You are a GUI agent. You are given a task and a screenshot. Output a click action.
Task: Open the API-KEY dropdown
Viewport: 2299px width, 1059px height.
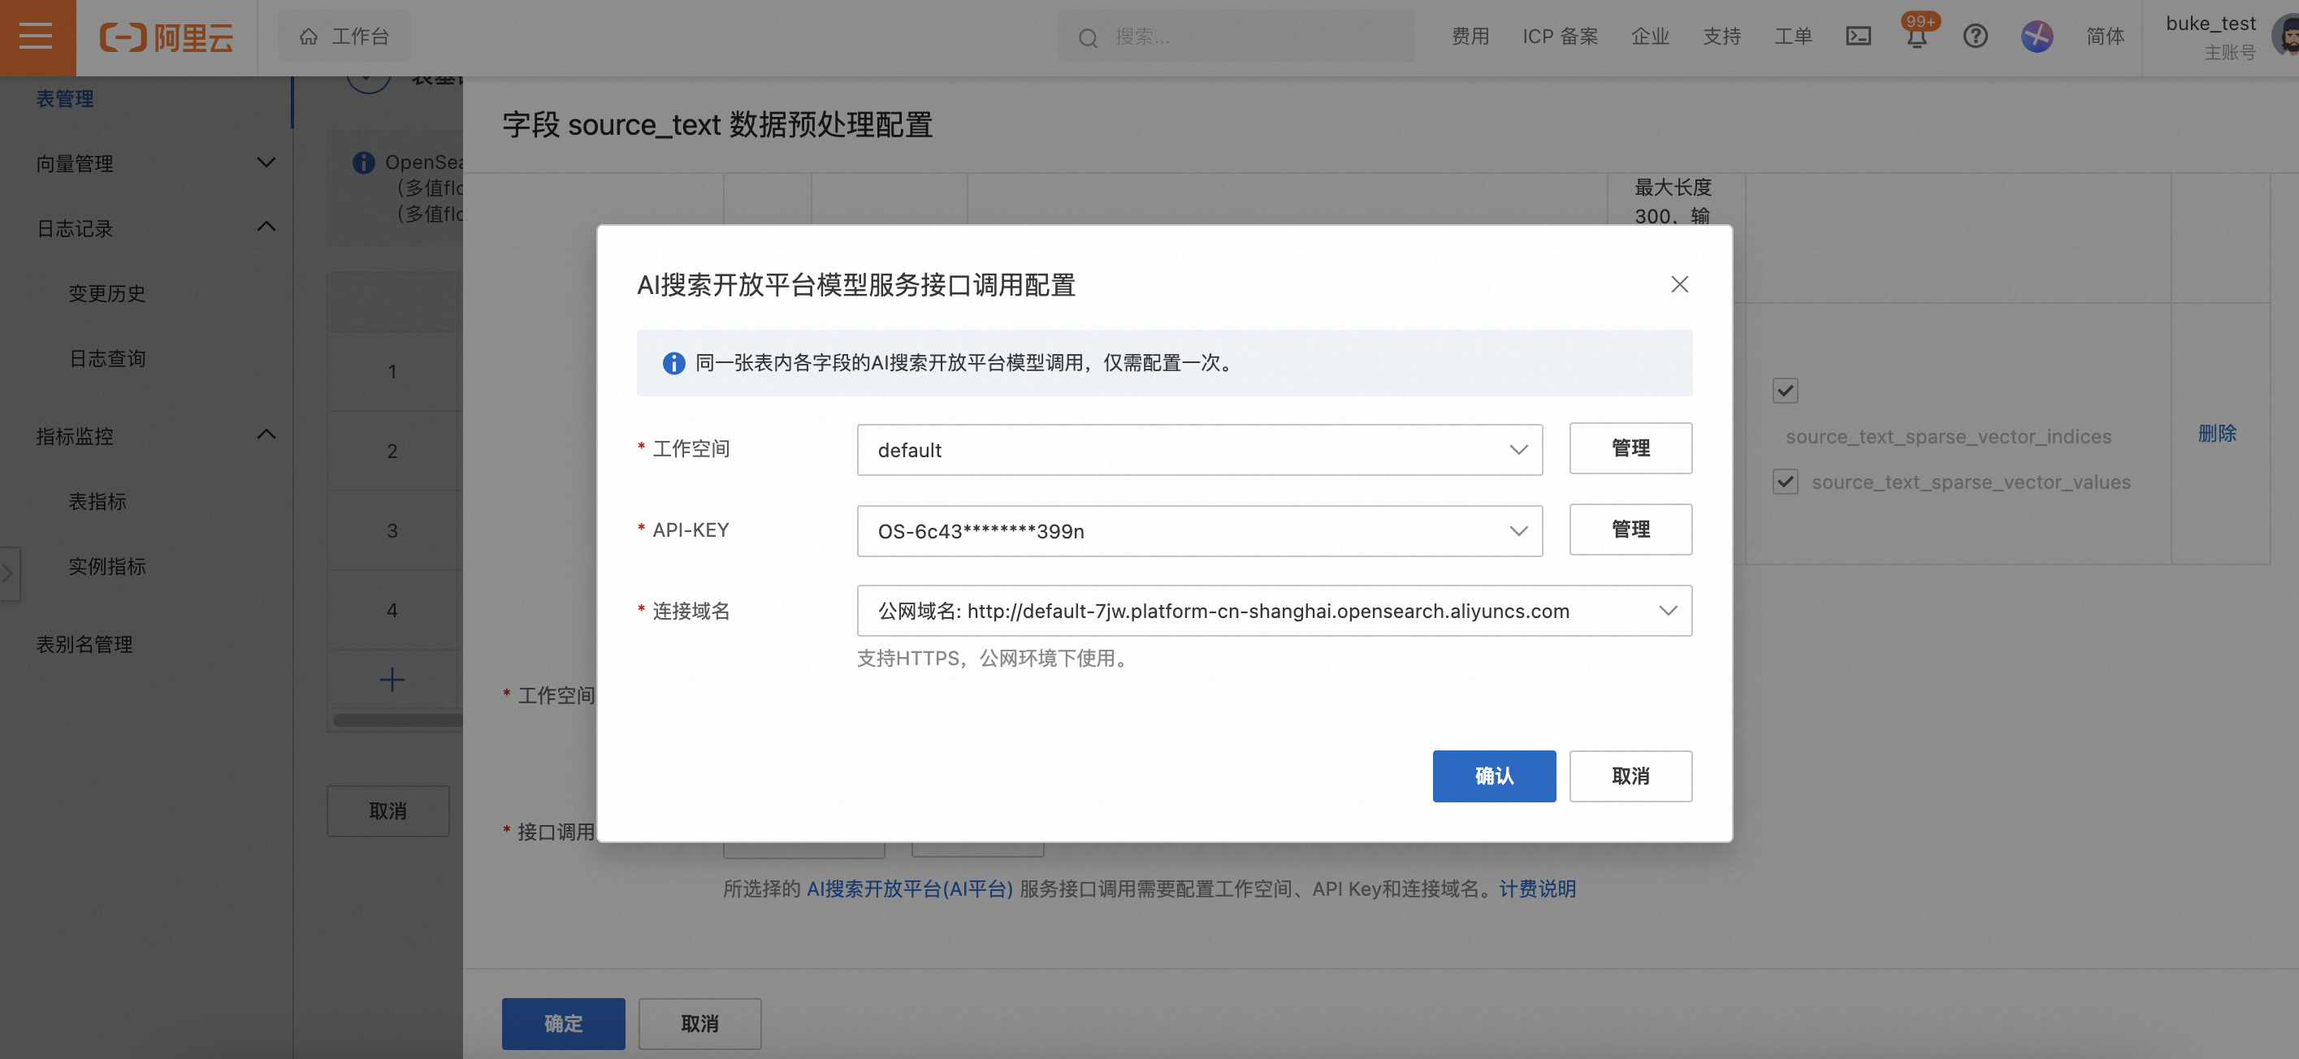click(x=1198, y=531)
